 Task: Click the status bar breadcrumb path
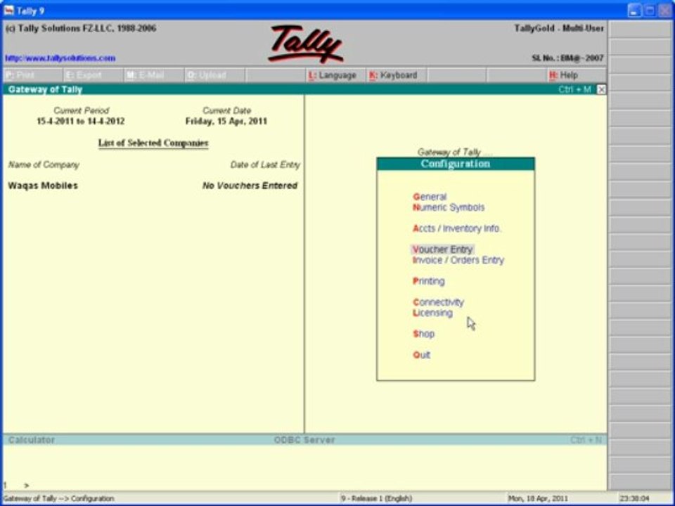(58, 499)
